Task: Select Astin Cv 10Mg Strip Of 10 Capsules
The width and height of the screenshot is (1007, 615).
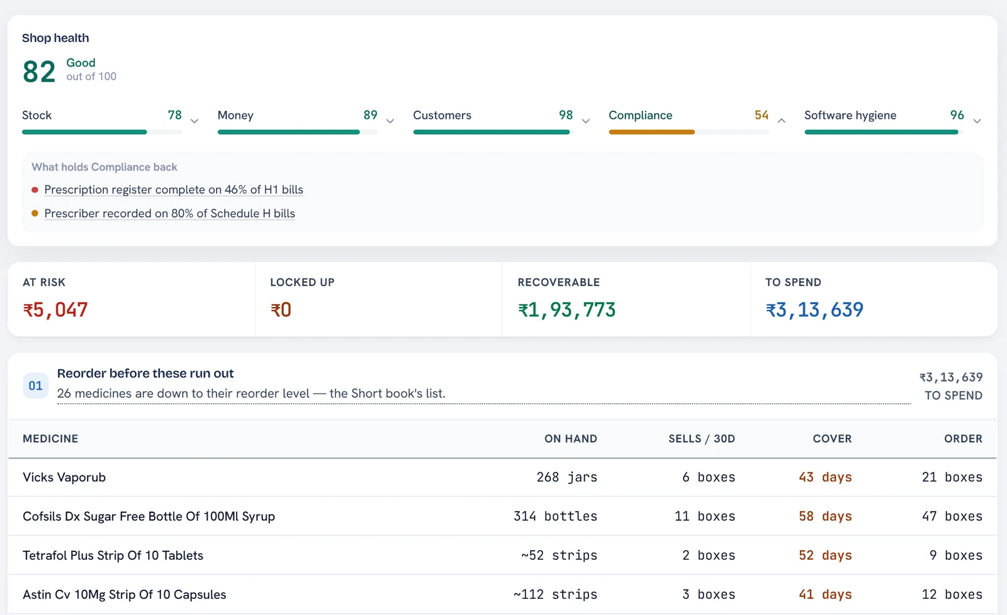Action: (x=124, y=594)
